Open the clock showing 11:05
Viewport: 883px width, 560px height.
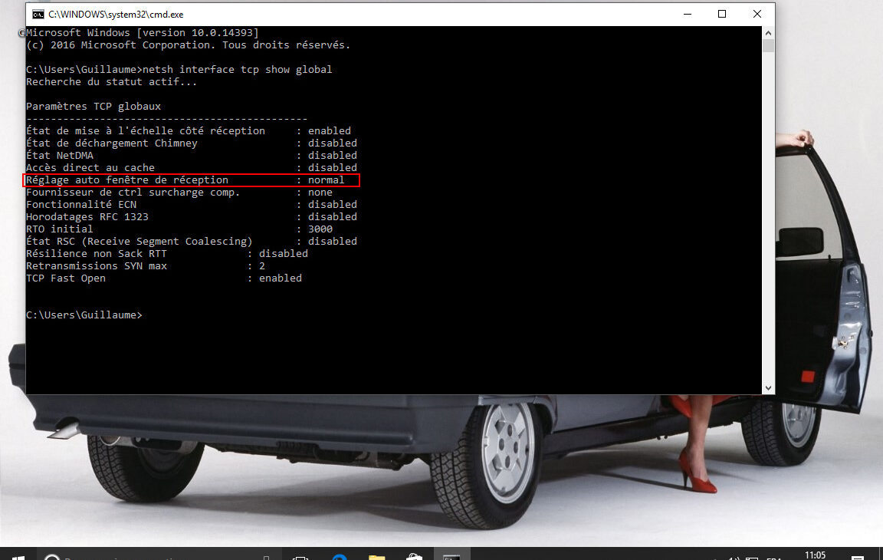click(x=816, y=555)
